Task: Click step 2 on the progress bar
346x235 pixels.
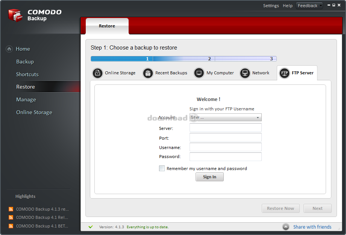Action: 209,59
